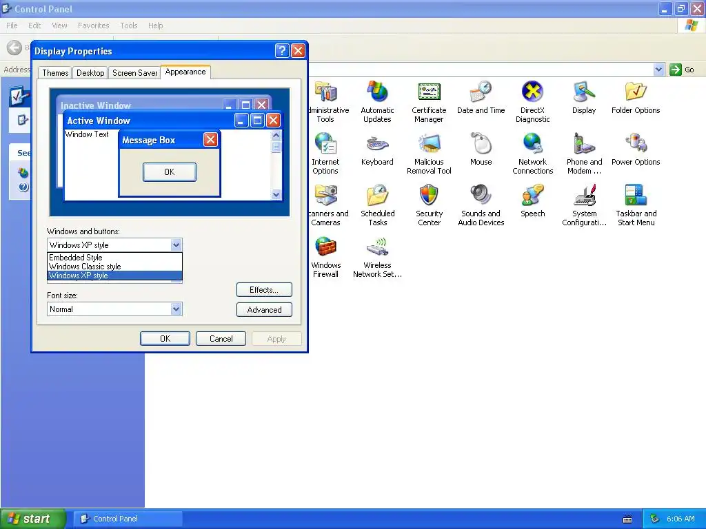The image size is (706, 529).
Task: Open Wireless Network Setup icon
Action: [x=377, y=258]
